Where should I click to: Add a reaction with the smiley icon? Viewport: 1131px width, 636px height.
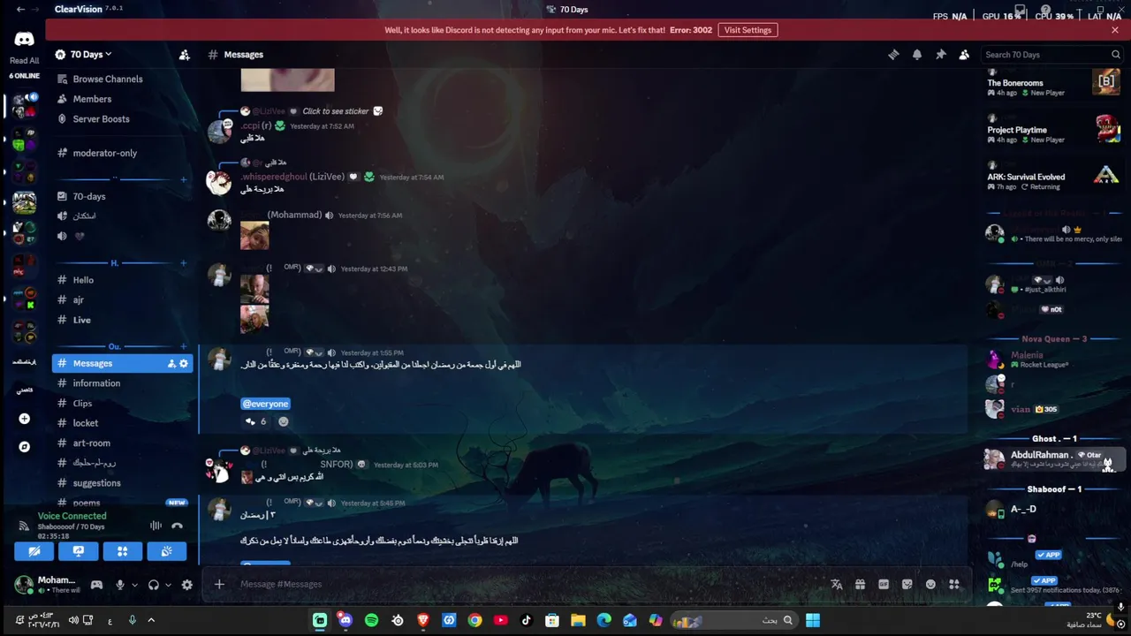pos(283,421)
